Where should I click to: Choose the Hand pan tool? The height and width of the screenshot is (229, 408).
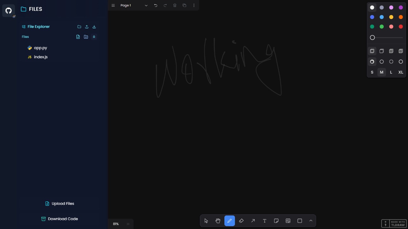pyautogui.click(x=218, y=221)
